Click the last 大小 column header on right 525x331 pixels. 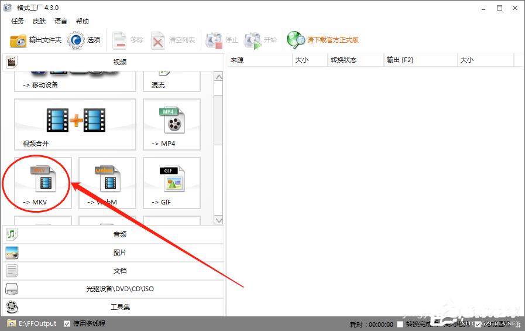click(x=485, y=60)
